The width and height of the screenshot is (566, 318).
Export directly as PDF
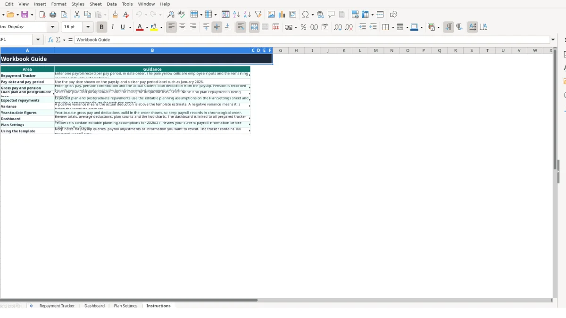pos(42,15)
